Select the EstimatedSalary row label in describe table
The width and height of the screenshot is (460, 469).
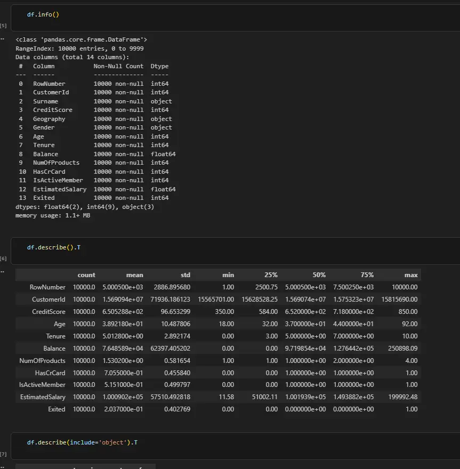pyautogui.click(x=43, y=397)
